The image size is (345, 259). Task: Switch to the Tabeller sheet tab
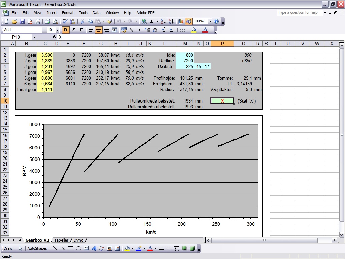[61, 240]
